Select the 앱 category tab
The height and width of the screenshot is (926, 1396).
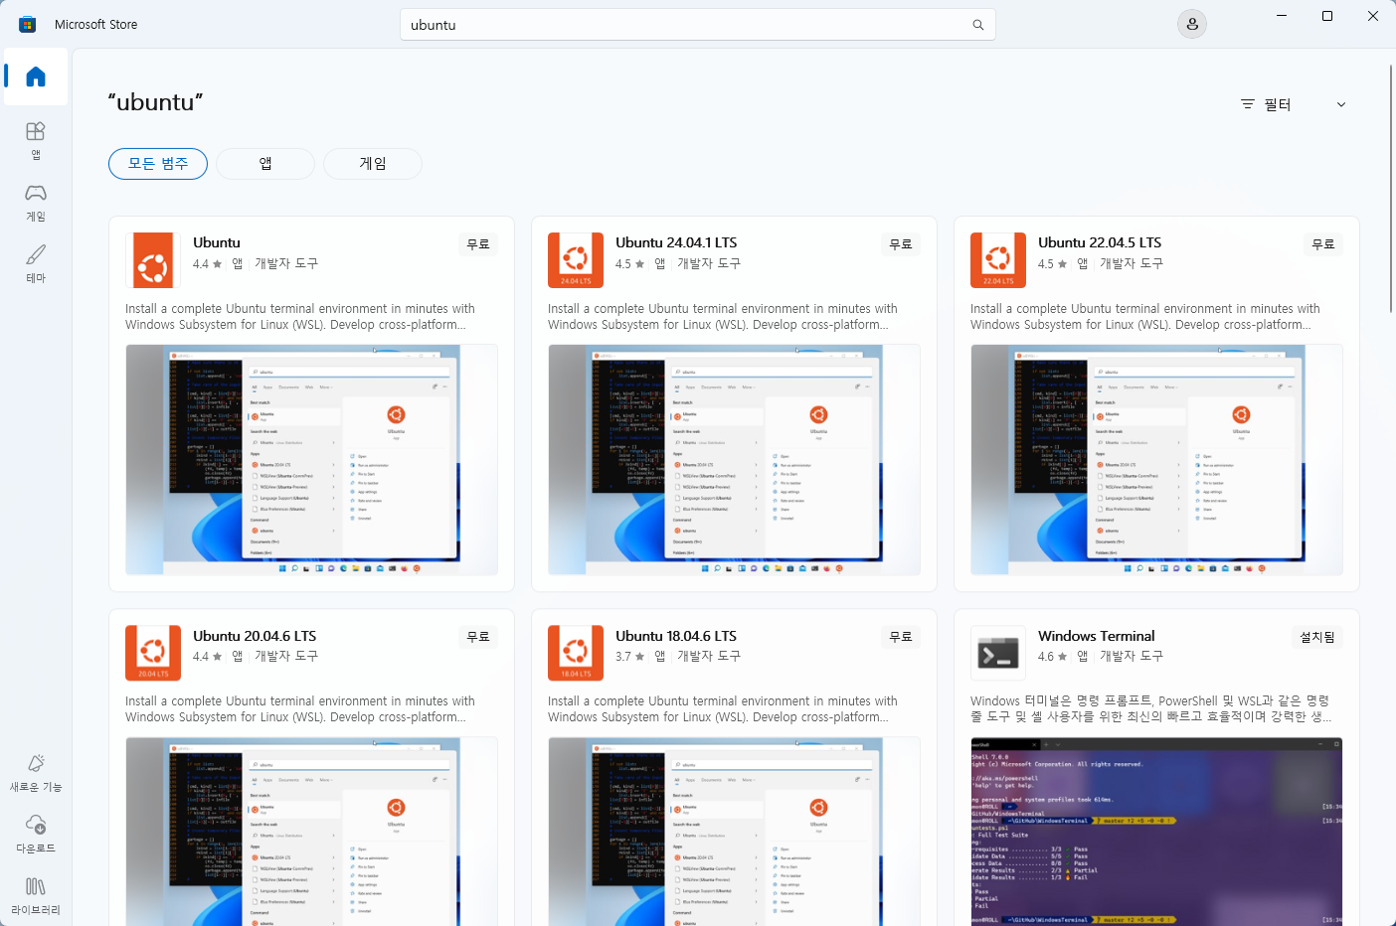click(x=265, y=164)
